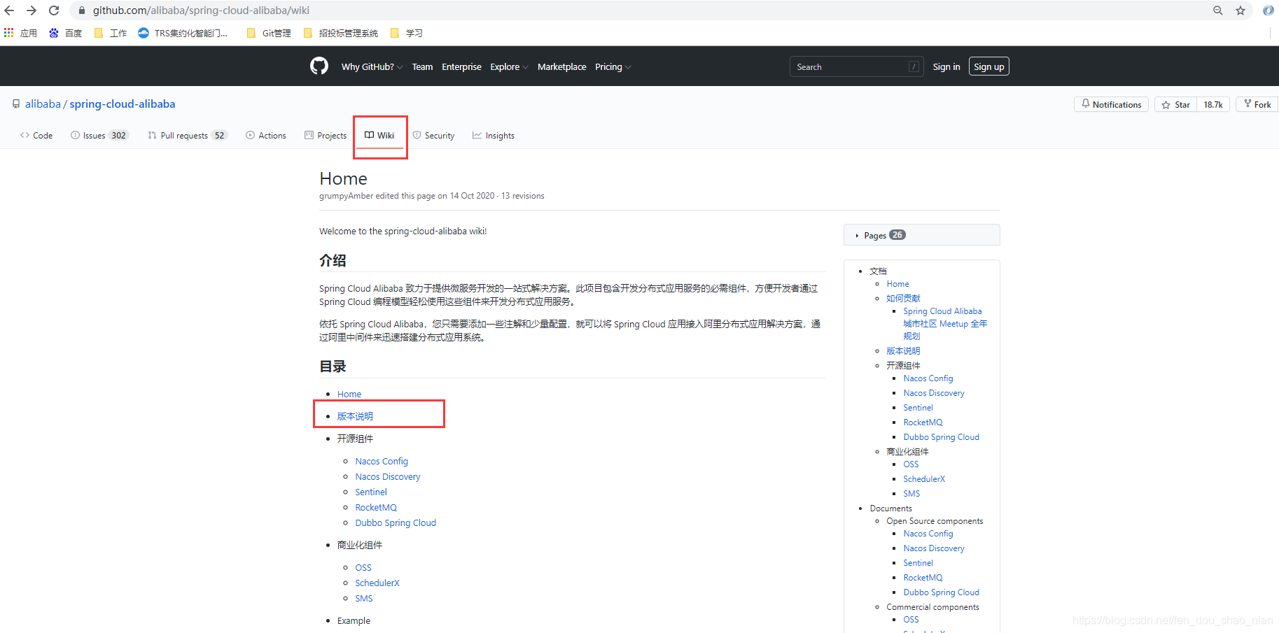Open Nacos Config in main content list
Viewport: 1279px width, 633px height.
click(x=382, y=462)
